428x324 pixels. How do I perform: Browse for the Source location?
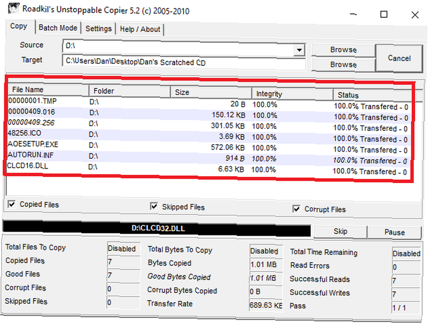tap(343, 50)
